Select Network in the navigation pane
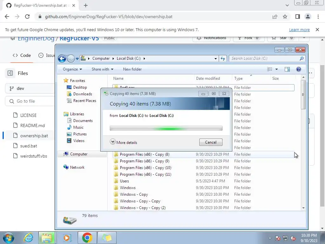This screenshot has height=244, width=325. coord(77,167)
